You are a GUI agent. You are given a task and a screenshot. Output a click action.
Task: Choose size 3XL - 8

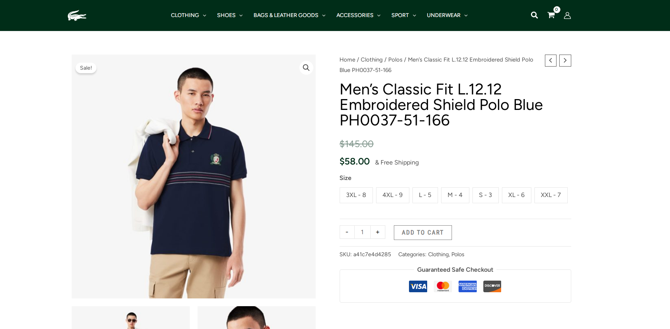click(x=356, y=195)
